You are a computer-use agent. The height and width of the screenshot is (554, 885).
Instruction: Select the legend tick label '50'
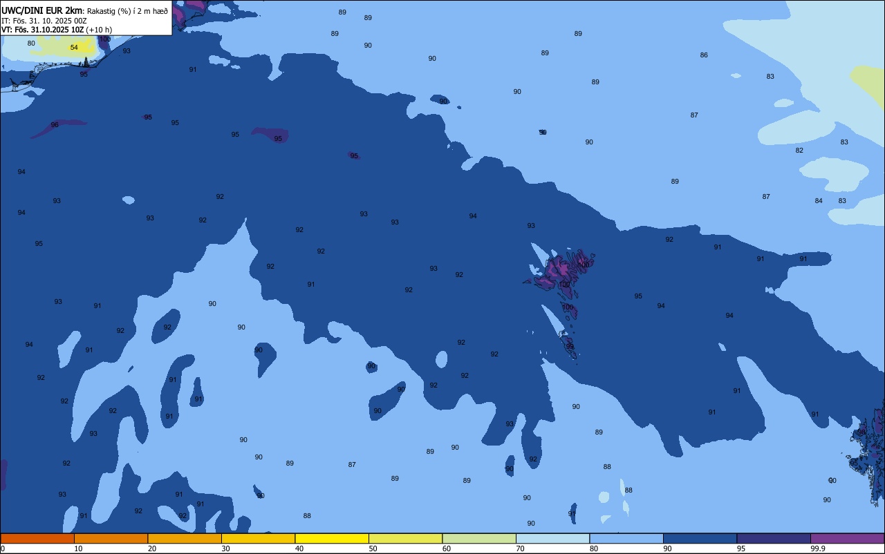[x=373, y=548]
